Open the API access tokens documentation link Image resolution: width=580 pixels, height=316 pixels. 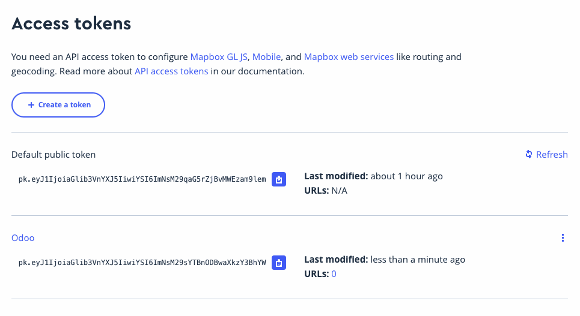click(171, 71)
